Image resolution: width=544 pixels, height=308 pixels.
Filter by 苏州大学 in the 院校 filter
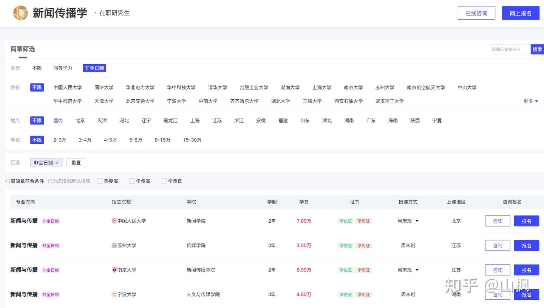coord(385,88)
